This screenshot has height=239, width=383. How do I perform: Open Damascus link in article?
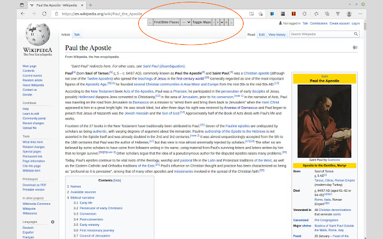point(141,102)
